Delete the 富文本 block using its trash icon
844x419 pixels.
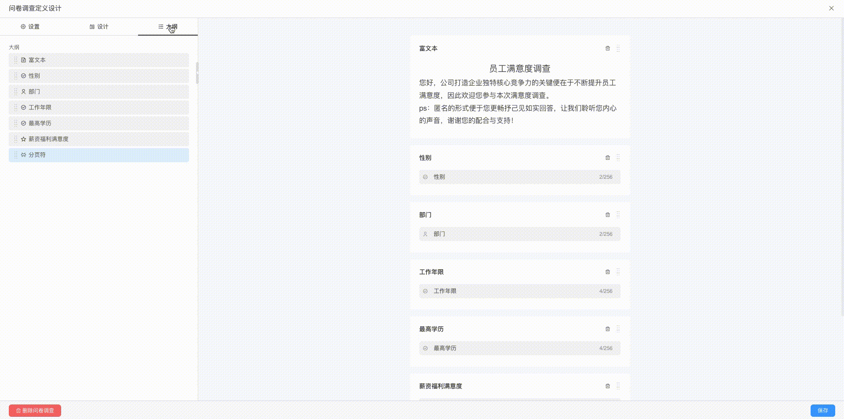pos(608,49)
